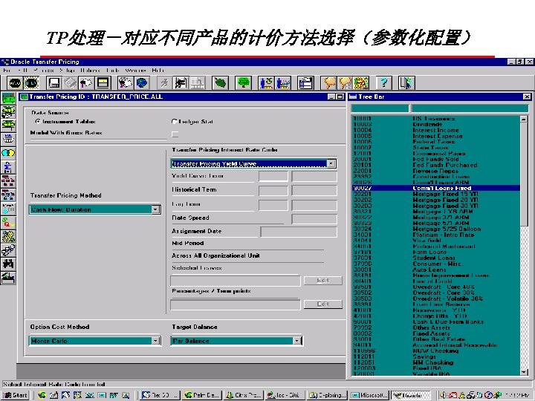Click the blue sigma sidebar icon

[8, 167]
